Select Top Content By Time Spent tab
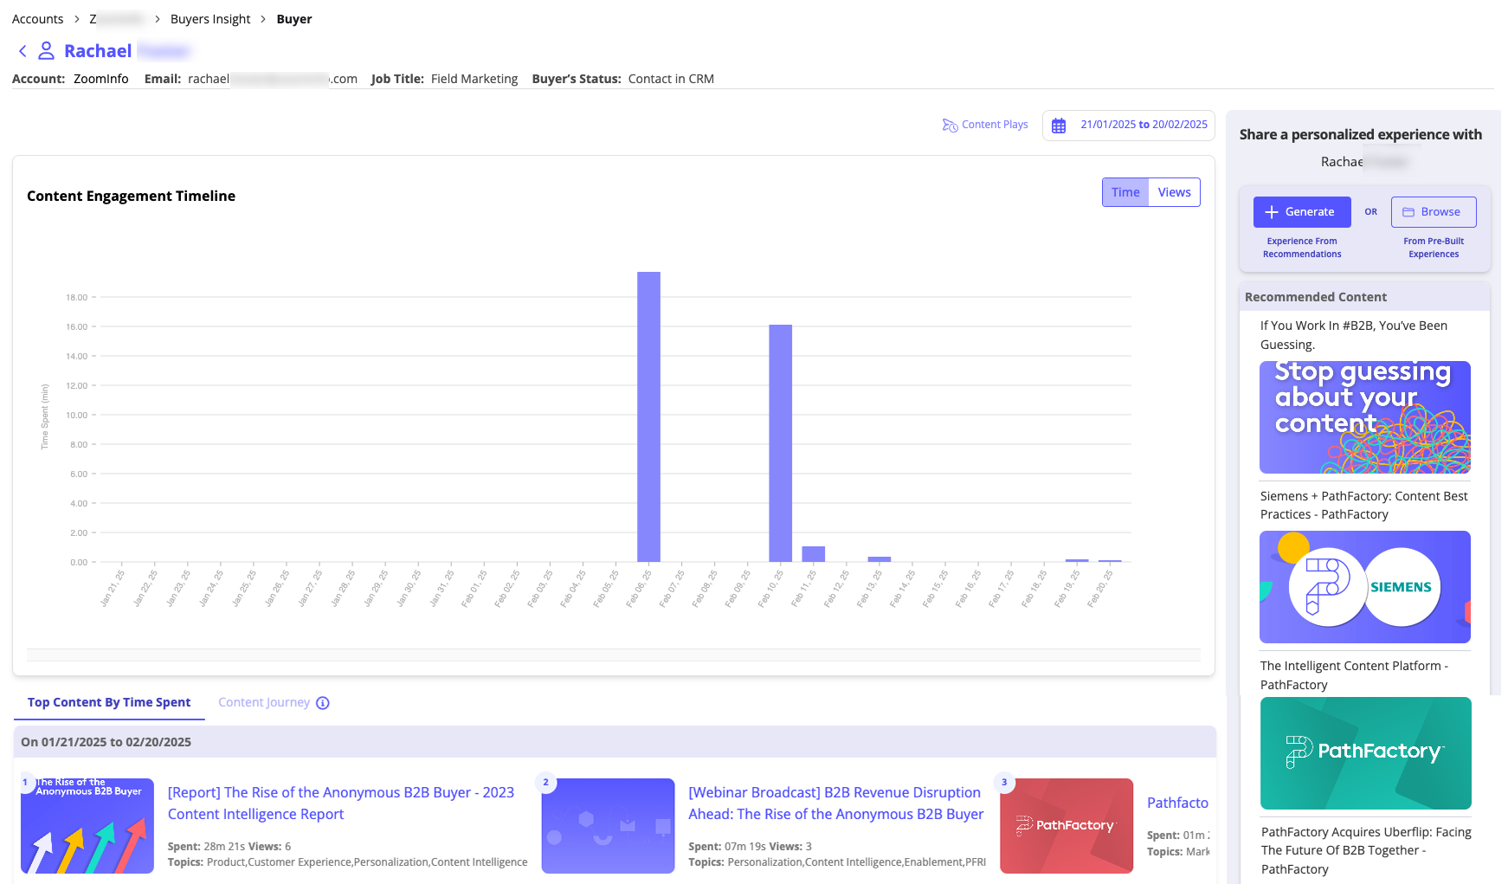 pos(109,702)
